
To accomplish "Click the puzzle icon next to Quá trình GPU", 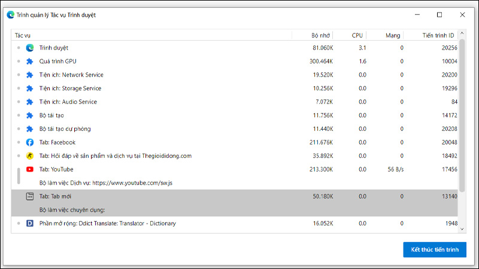I will (x=29, y=62).
